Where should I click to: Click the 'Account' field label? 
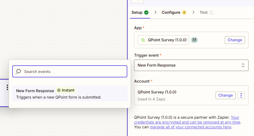coord(142,81)
